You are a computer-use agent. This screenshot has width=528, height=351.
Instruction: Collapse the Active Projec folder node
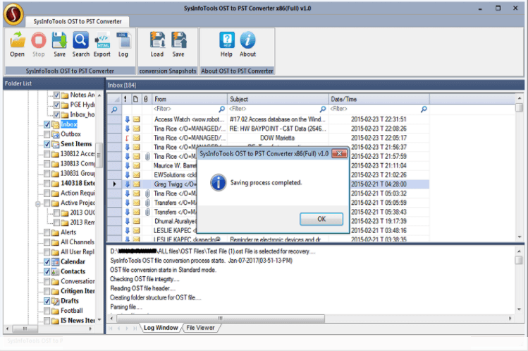point(38,204)
